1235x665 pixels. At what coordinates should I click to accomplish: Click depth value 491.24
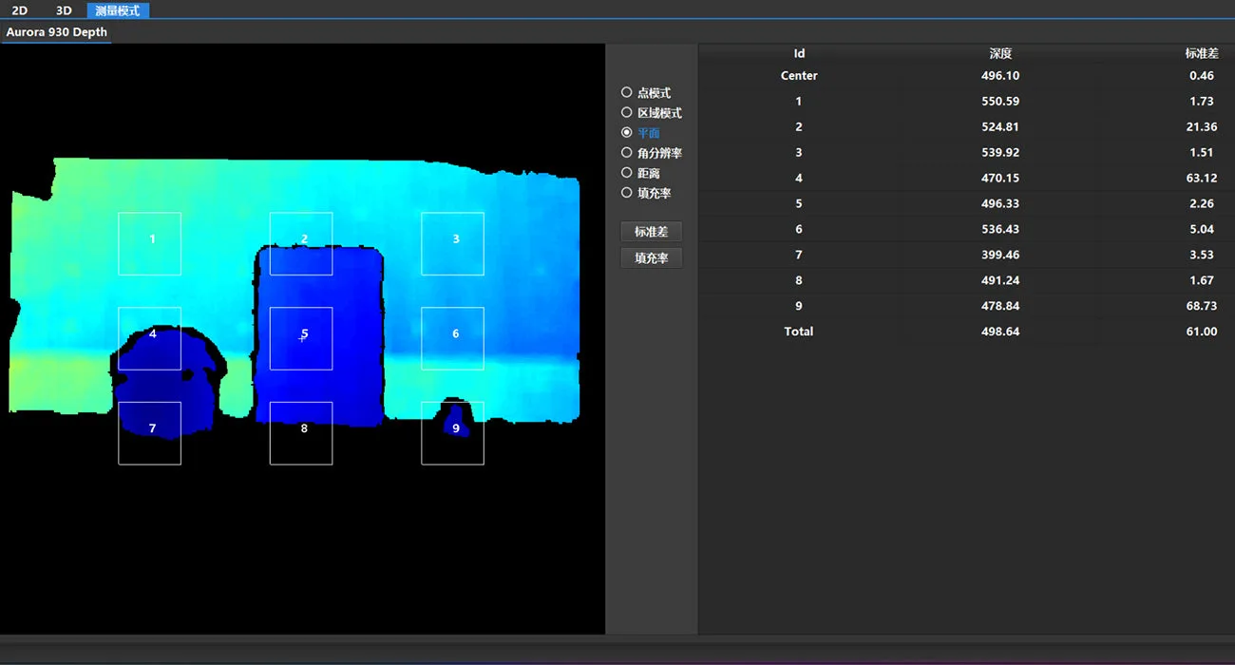click(1000, 281)
